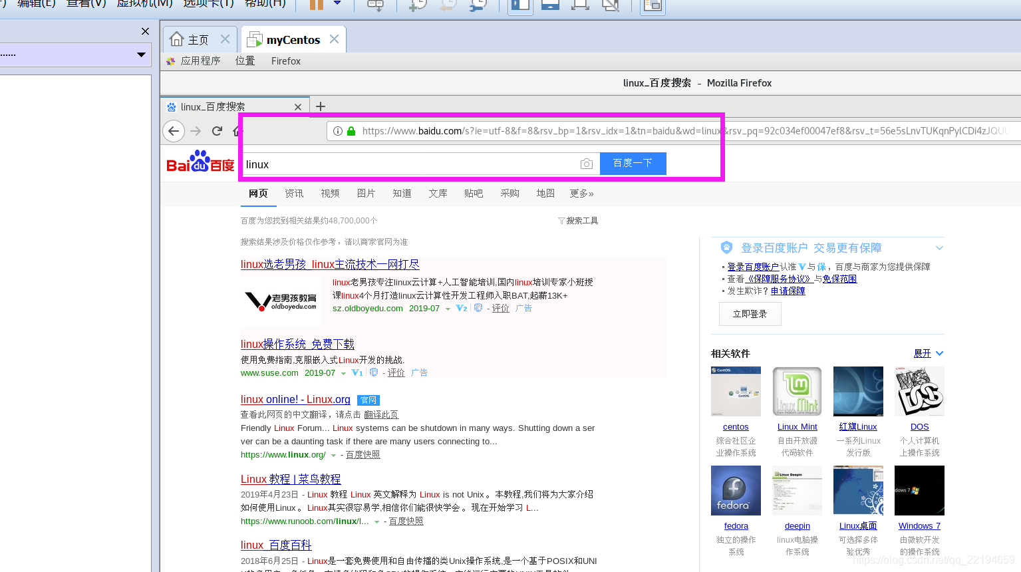The height and width of the screenshot is (572, 1021).
Task: Switch to the 采购 tab
Action: click(510, 194)
